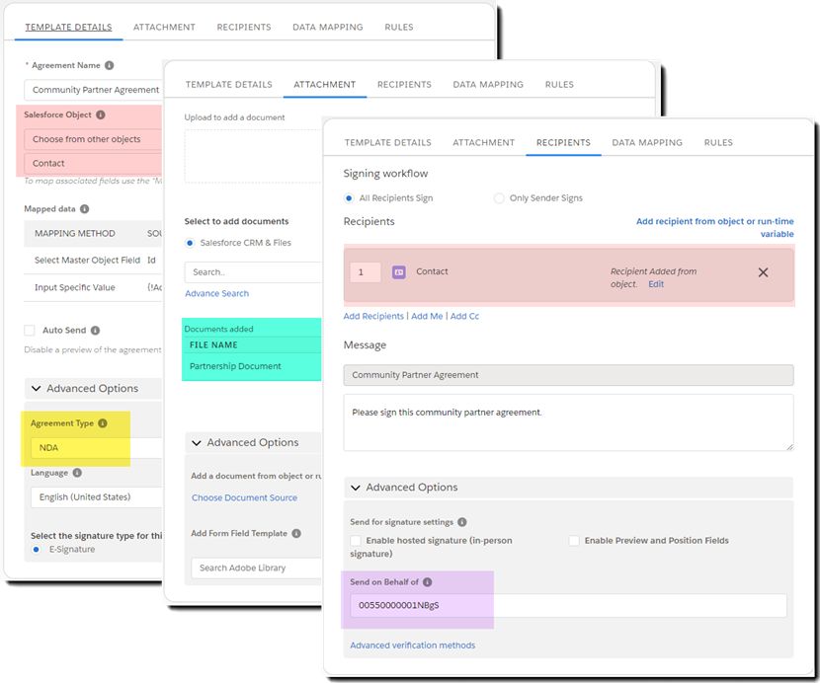Open Template Details tab in the front window
This screenshot has width=820, height=683.
388,143
